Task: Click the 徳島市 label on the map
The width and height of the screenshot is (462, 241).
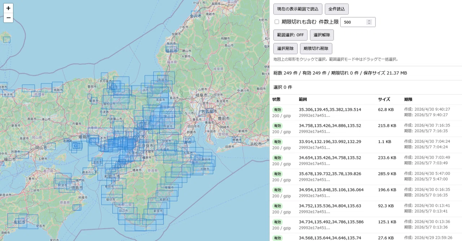Action: tap(77, 188)
